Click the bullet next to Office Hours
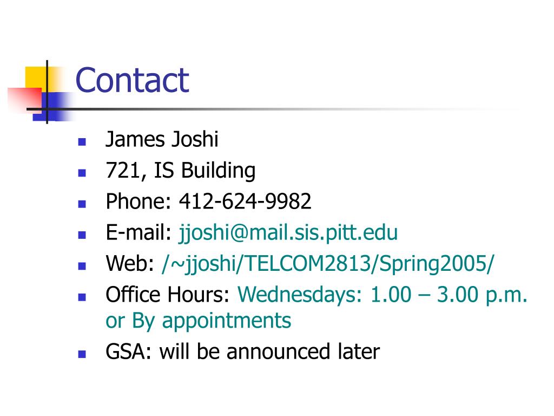The height and width of the screenshot is (416, 554). coord(82,297)
